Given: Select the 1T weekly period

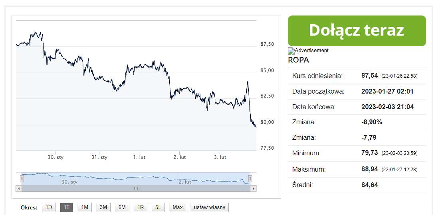Looking at the screenshot, I should tap(66, 207).
